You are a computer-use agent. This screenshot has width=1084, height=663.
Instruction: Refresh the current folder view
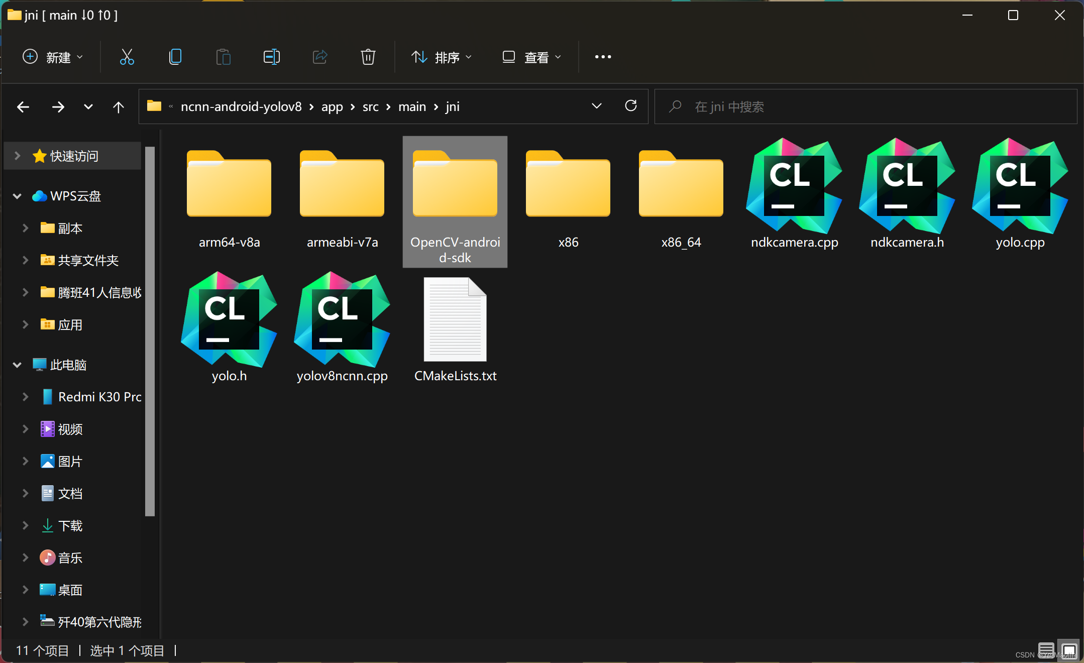tap(631, 105)
